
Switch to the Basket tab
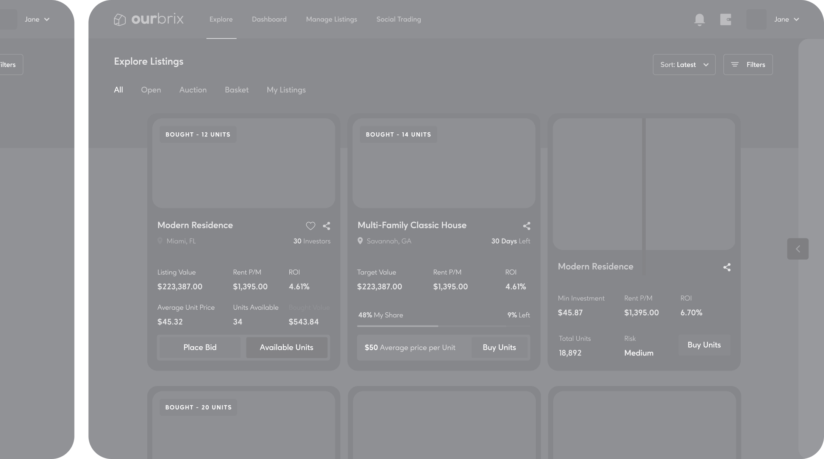pos(237,90)
